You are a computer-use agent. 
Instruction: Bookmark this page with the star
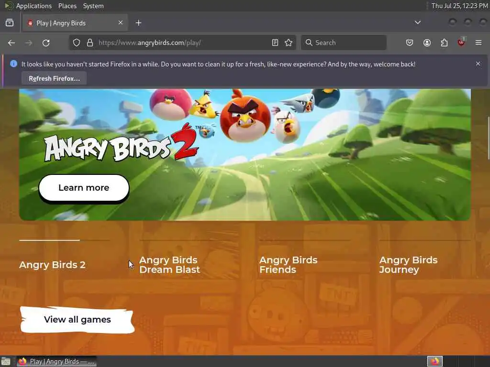pos(289,43)
